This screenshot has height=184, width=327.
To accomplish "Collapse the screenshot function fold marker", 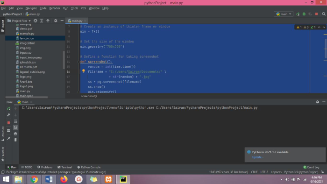I will pyautogui.click(x=78, y=62).
